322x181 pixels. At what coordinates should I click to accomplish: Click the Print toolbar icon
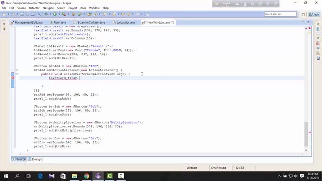(x=33, y=14)
